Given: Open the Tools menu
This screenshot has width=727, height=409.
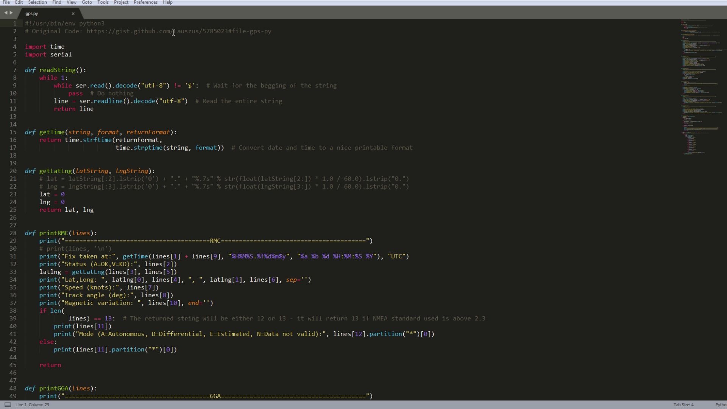Looking at the screenshot, I should pyautogui.click(x=103, y=2).
